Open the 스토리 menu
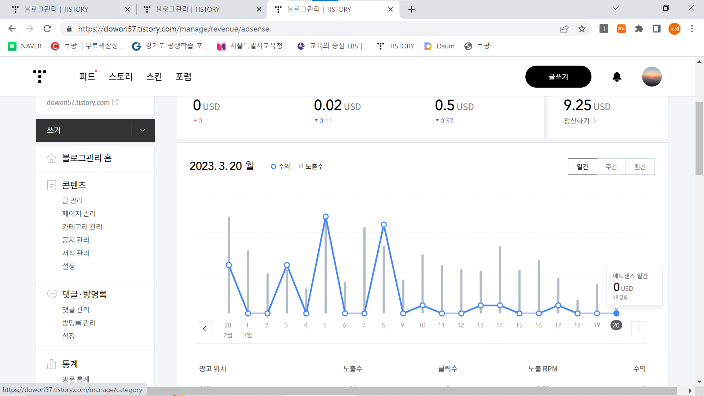Image resolution: width=704 pixels, height=396 pixels. pyautogui.click(x=121, y=77)
